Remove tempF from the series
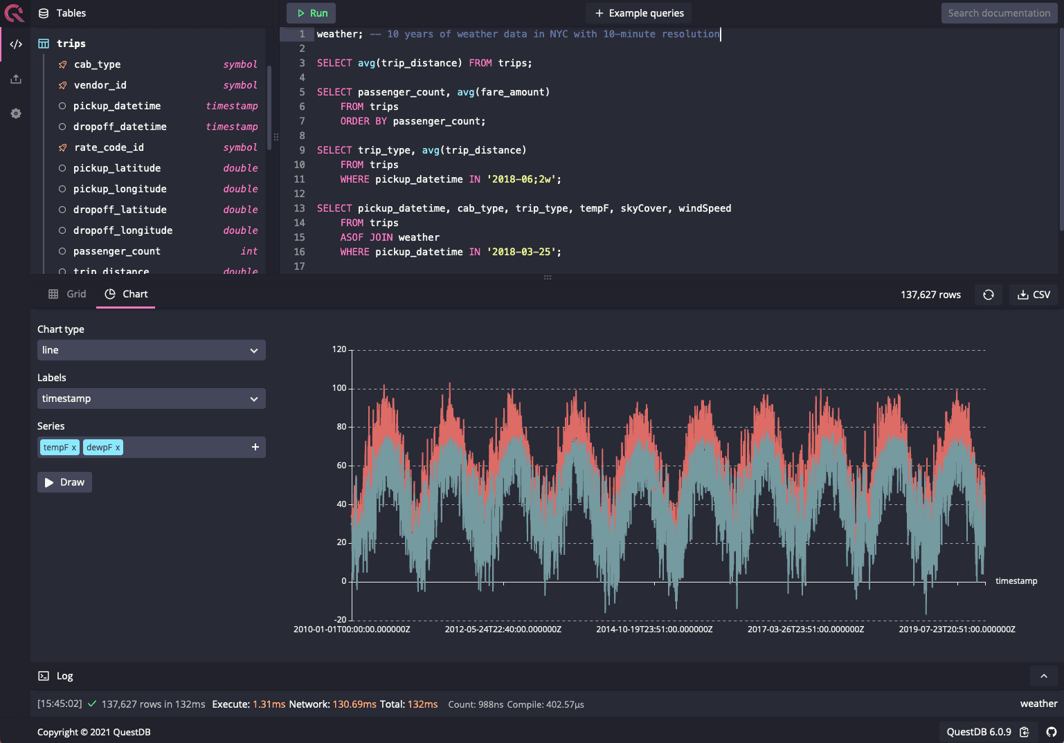This screenshot has height=743, width=1064. point(74,448)
